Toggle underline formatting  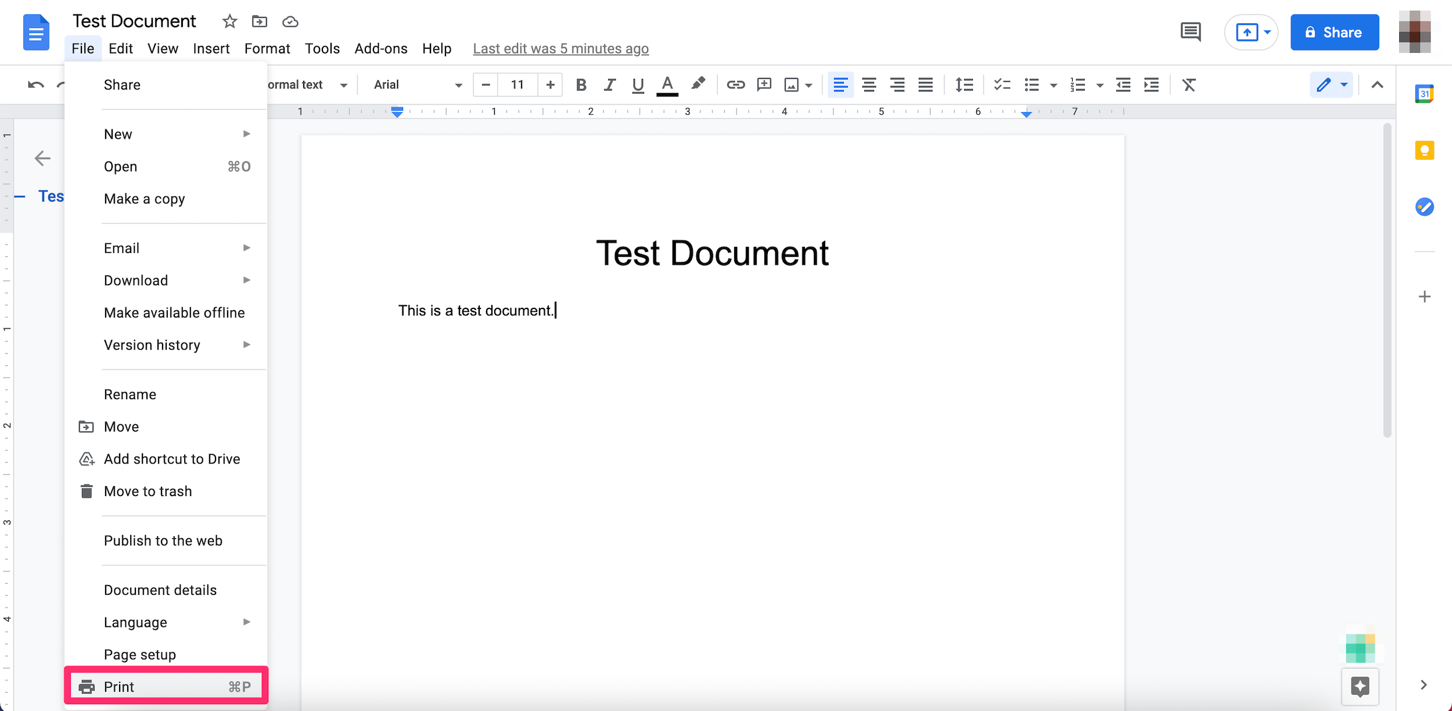pyautogui.click(x=638, y=85)
